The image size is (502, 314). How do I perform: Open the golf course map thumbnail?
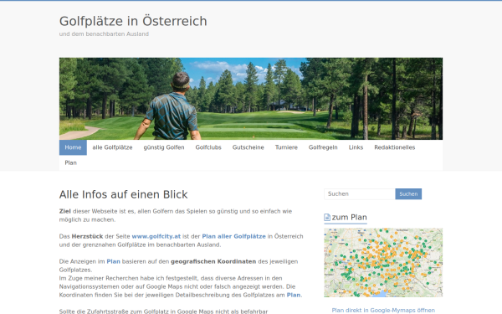pyautogui.click(x=383, y=262)
